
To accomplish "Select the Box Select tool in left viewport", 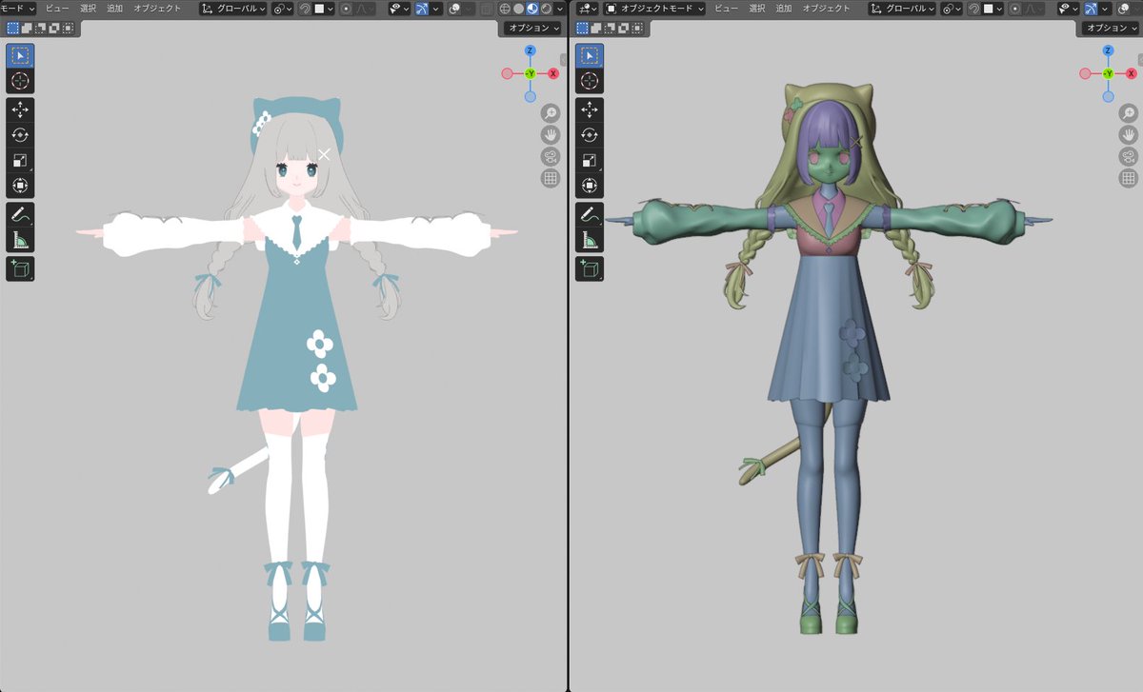I will (20, 55).
